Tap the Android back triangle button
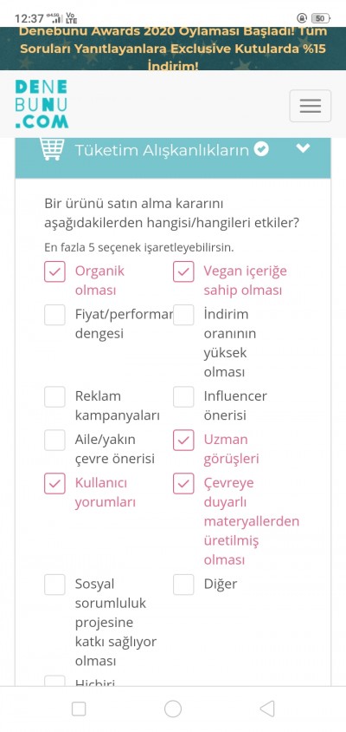 pos(266,709)
